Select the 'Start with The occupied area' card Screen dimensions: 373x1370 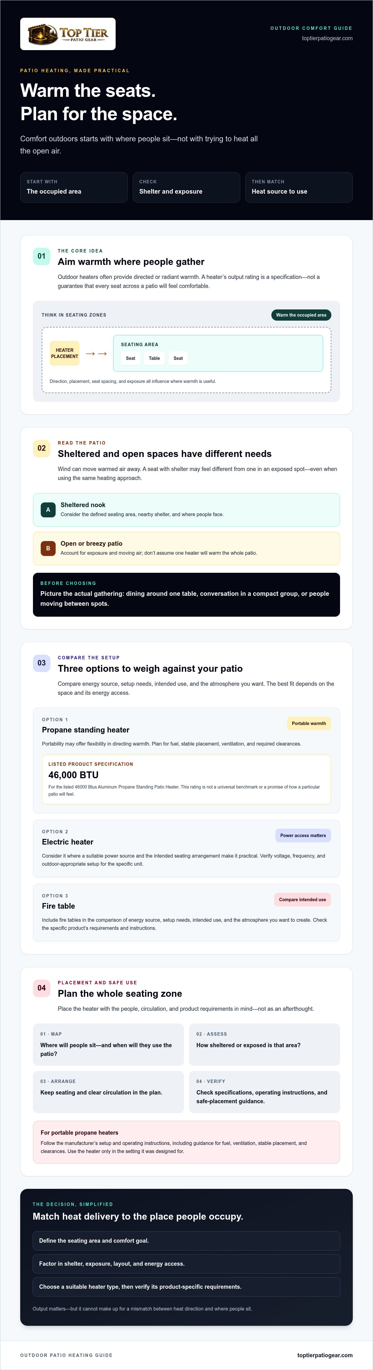click(74, 187)
